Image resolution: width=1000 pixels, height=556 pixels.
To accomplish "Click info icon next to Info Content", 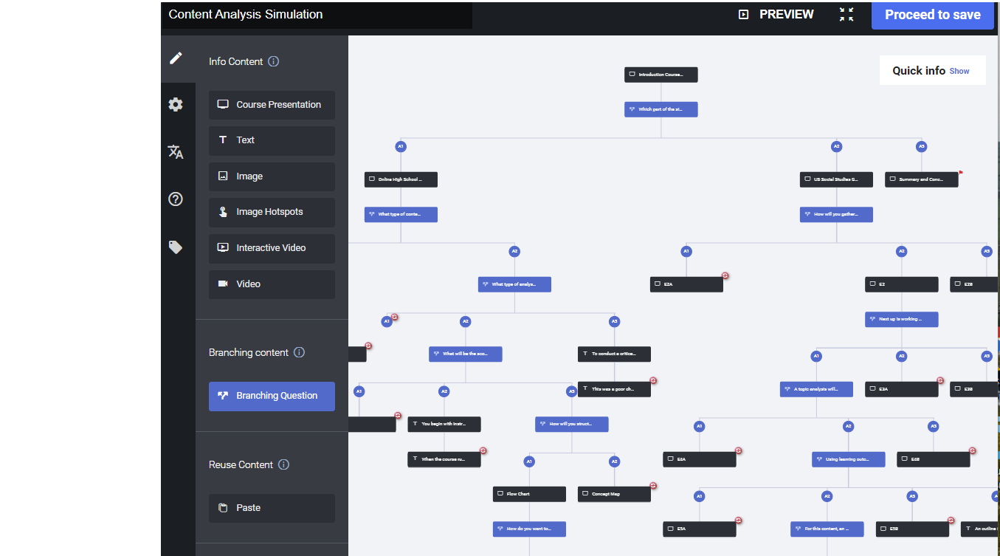I will click(x=274, y=61).
